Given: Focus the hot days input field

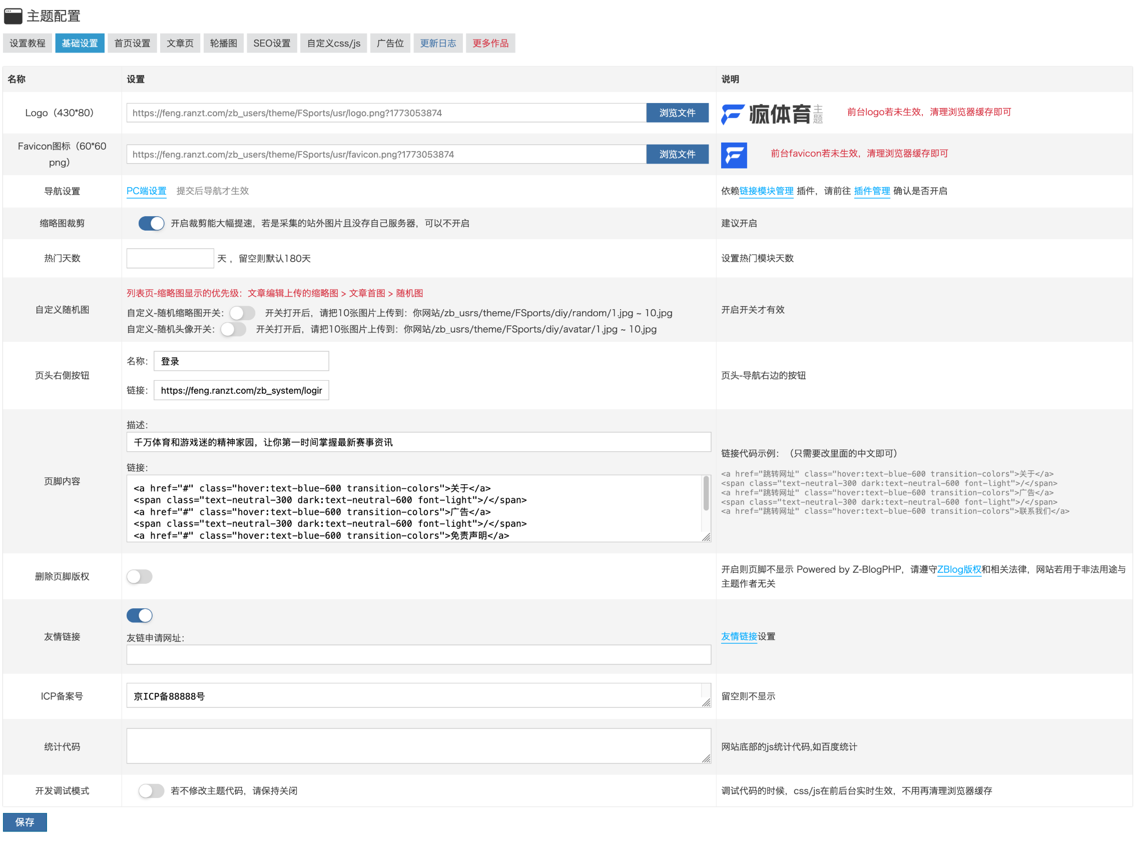Looking at the screenshot, I should coord(170,258).
